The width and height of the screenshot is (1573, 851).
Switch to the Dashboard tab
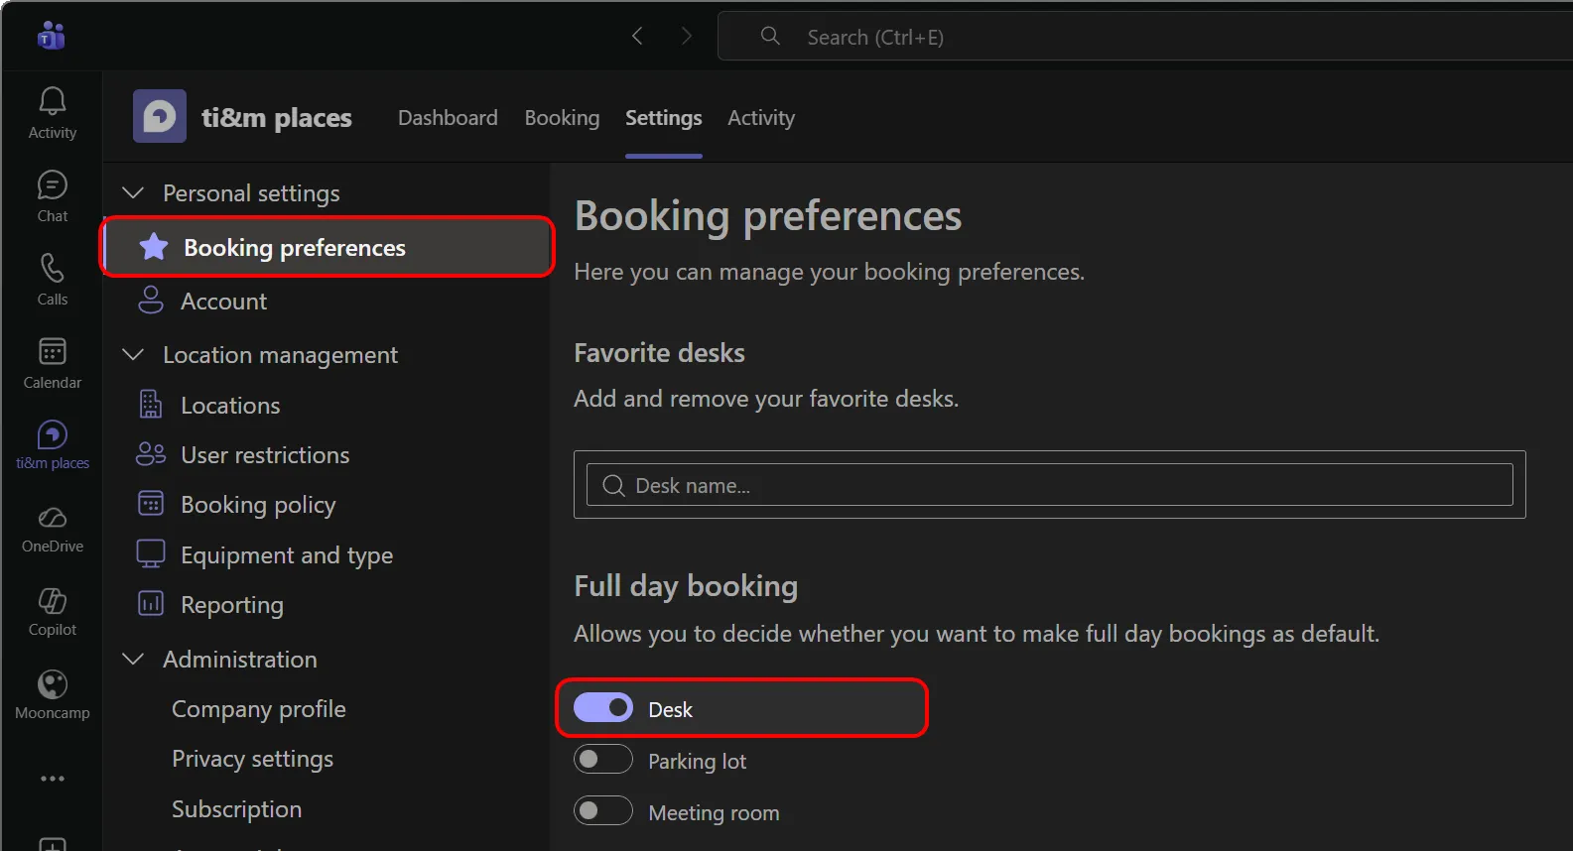point(448,117)
